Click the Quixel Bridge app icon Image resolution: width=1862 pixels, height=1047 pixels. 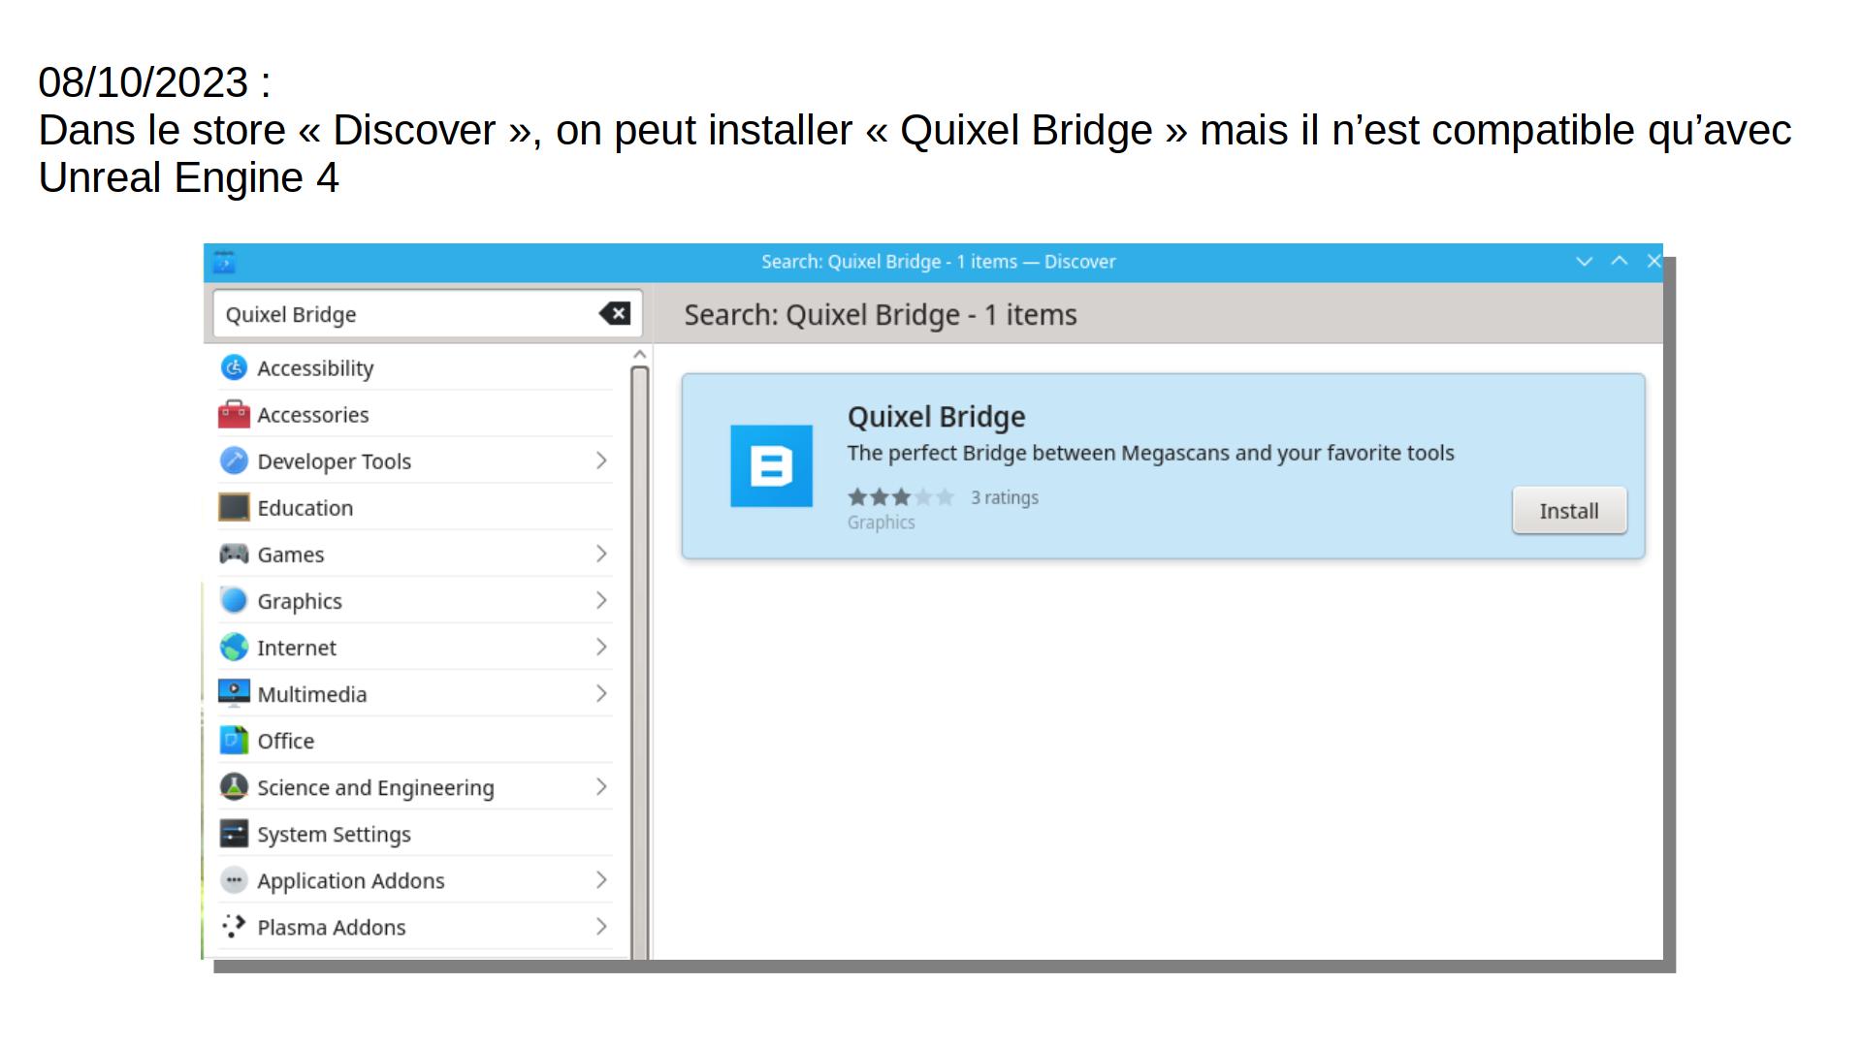click(771, 465)
